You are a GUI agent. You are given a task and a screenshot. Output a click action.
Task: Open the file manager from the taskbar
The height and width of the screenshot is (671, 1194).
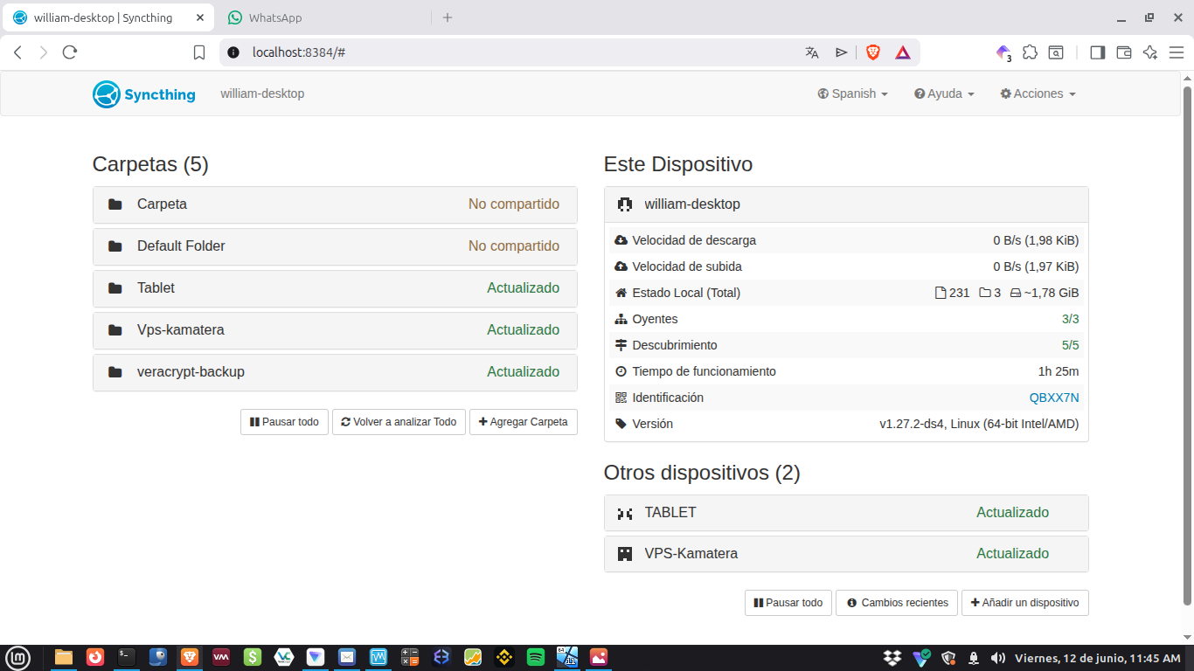64,657
